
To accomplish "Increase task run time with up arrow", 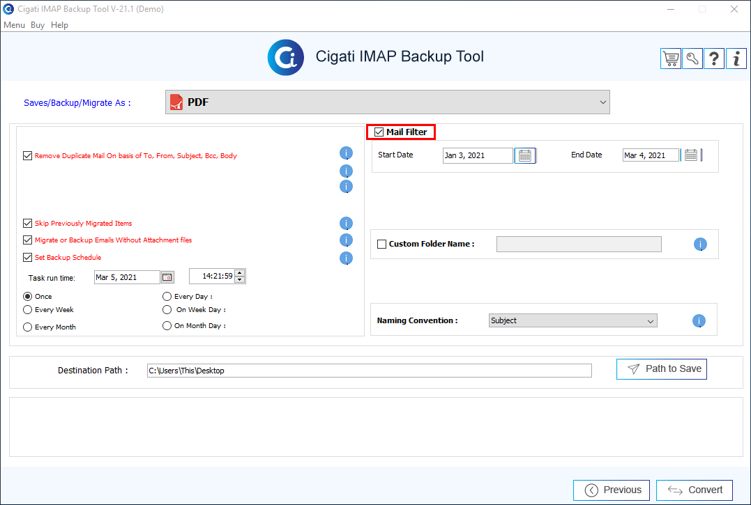I will (240, 273).
